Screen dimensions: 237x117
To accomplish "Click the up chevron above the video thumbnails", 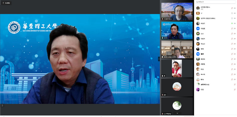I will point(177,2).
